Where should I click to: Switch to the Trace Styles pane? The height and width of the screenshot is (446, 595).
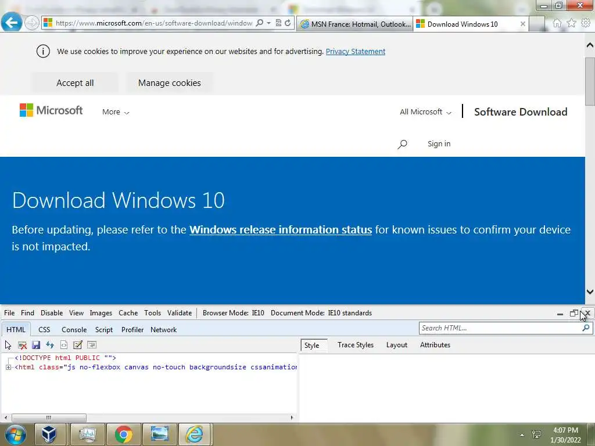356,345
